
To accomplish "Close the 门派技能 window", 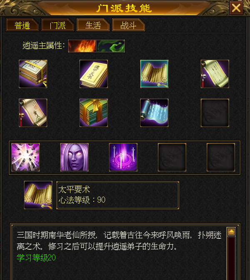I will point(236,8).
